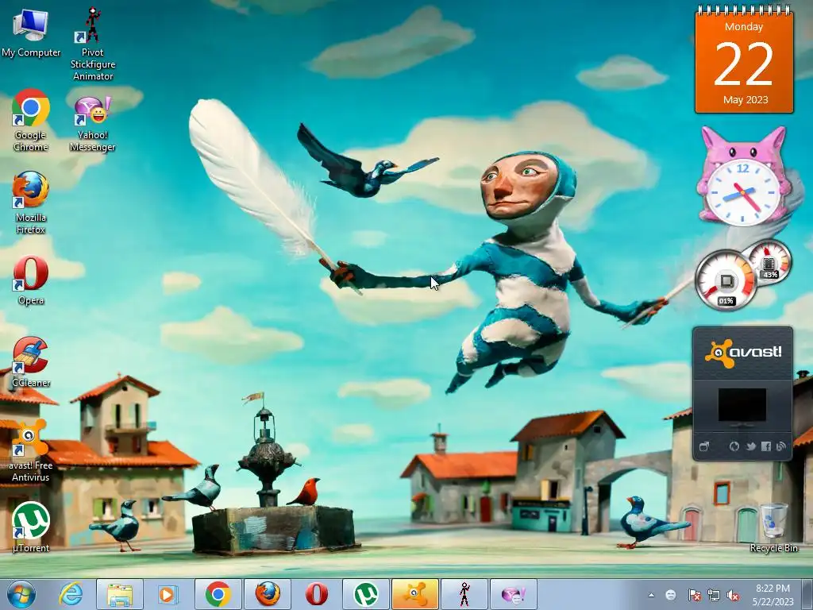Open the My Computer desktop icon
Viewport: 813px width, 610px height.
31,32
